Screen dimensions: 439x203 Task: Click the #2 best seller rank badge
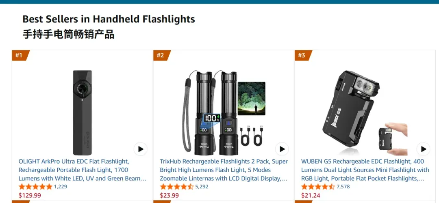click(162, 55)
